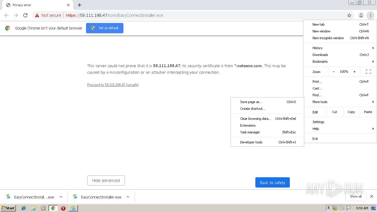
Task: Click the Back to safety button
Action: click(x=272, y=183)
